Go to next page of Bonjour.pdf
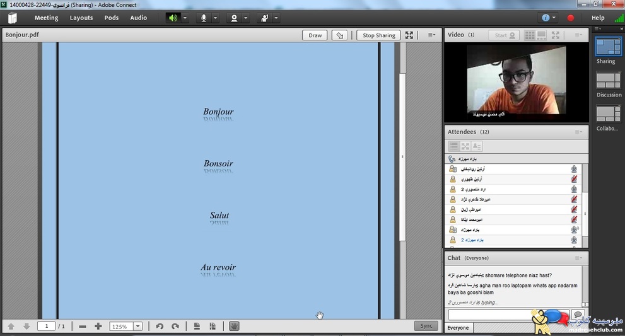 coord(26,326)
